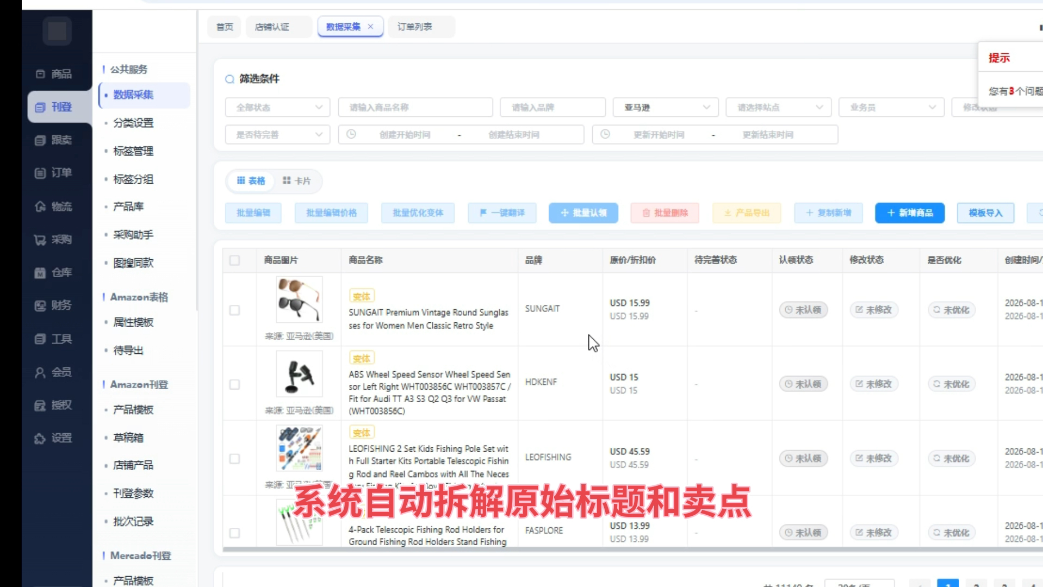1043x587 pixels.
Task: Click the SUNGAIT sunglasses product thumbnail
Action: (x=299, y=300)
